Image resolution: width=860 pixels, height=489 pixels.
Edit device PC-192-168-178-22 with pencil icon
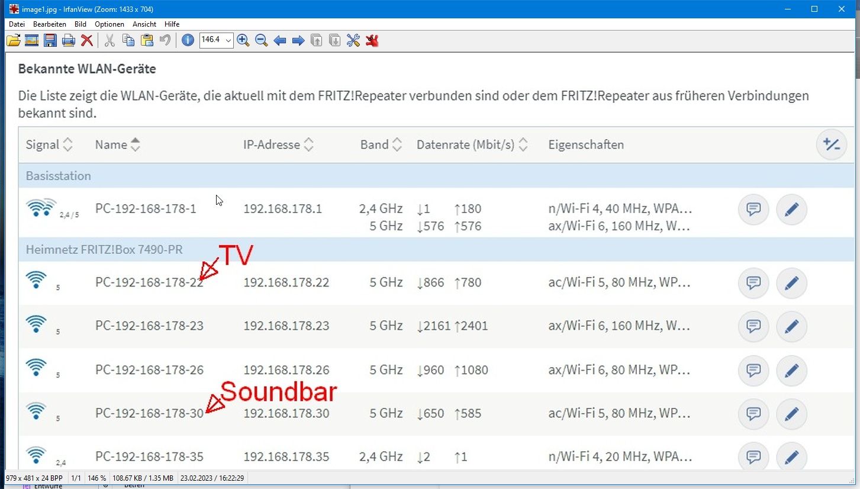(791, 283)
